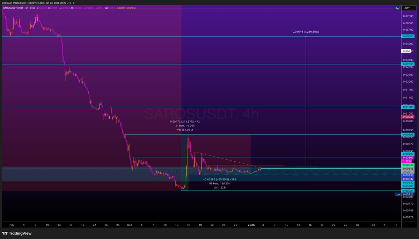
Task: Click the TradingView logo
Action: point(17,233)
